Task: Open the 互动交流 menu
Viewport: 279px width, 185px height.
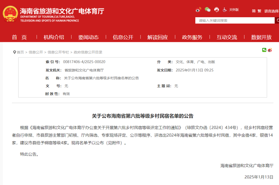Action: click(227, 37)
